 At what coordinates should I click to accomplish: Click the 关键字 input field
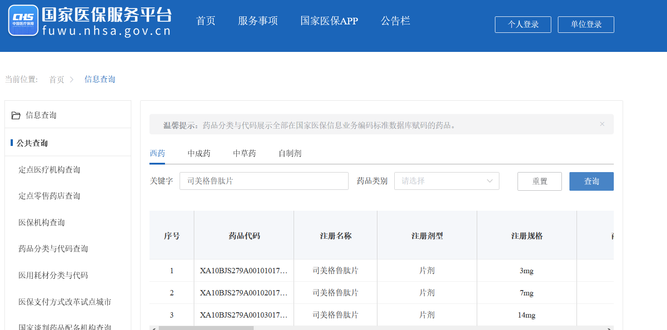pyautogui.click(x=264, y=181)
